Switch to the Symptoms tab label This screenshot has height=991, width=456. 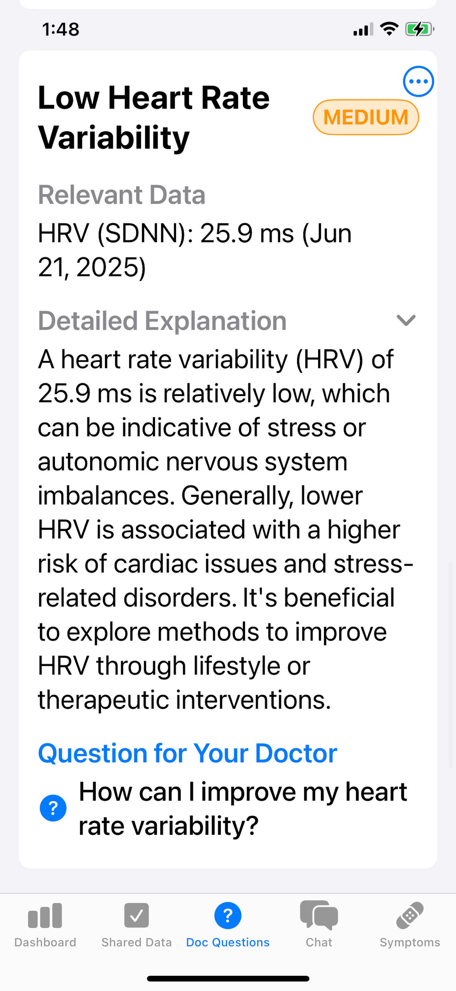point(410,942)
